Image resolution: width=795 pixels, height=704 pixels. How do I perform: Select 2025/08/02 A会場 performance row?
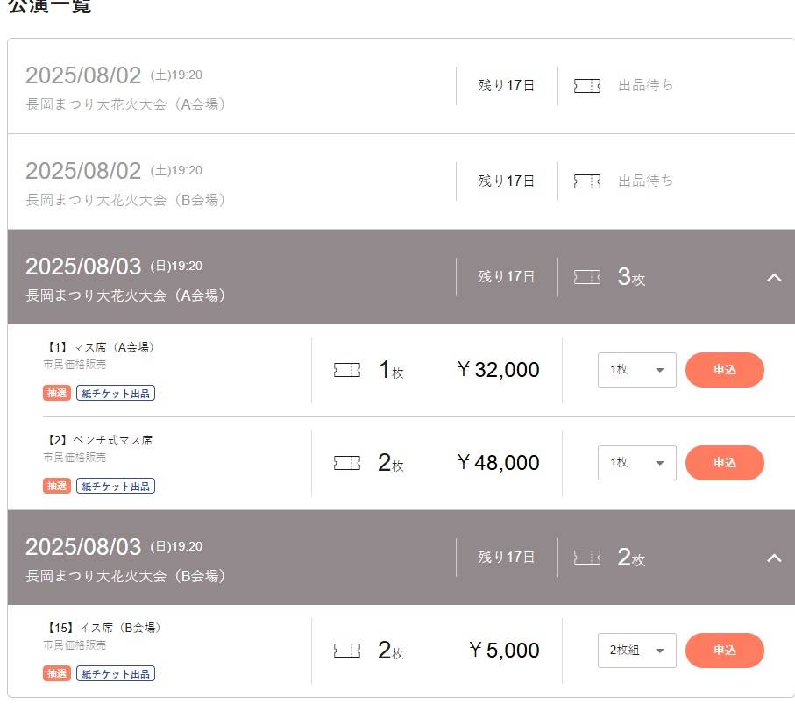[401, 86]
